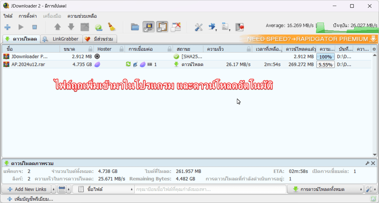Open the download folder toolbar icon
Screen dimensions: 379x203
point(135,27)
